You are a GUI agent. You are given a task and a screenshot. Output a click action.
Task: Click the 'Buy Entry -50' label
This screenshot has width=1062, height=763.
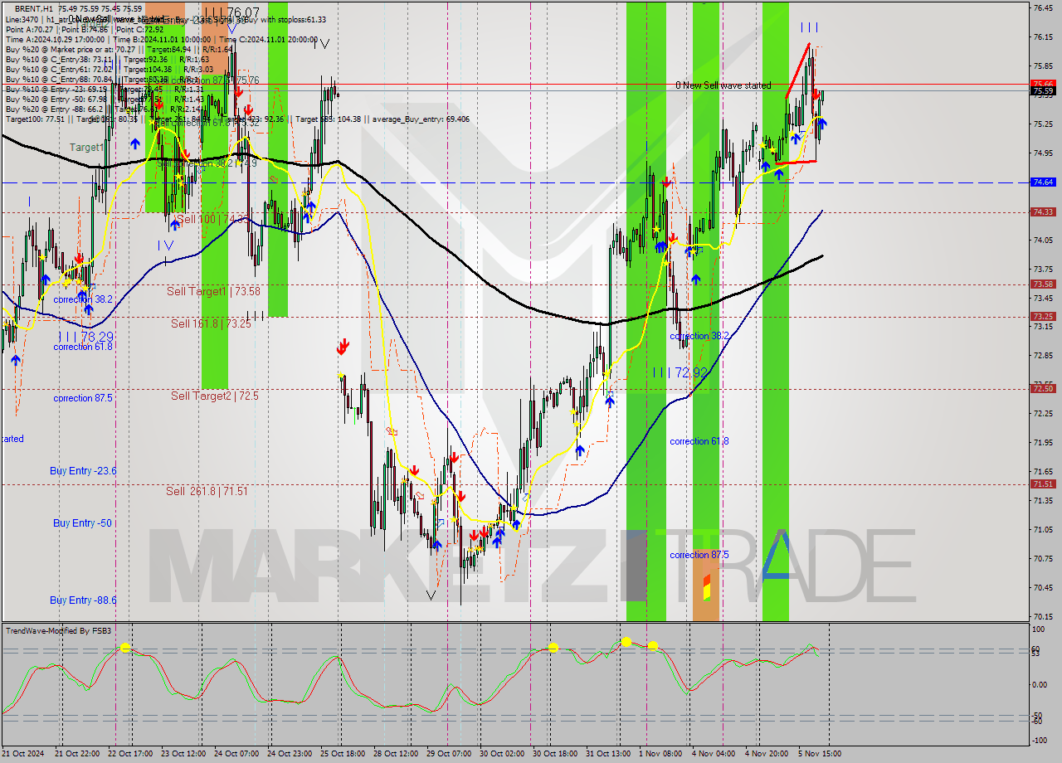tap(82, 522)
